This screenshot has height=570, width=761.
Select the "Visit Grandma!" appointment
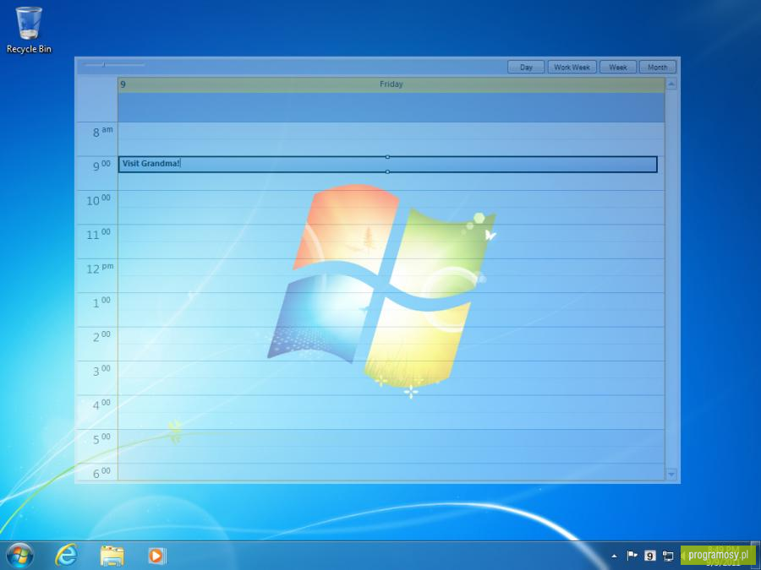tap(388, 165)
